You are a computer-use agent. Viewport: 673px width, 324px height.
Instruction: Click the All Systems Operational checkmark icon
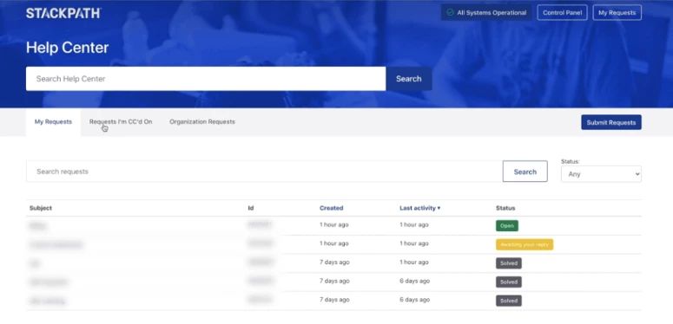[x=450, y=12]
